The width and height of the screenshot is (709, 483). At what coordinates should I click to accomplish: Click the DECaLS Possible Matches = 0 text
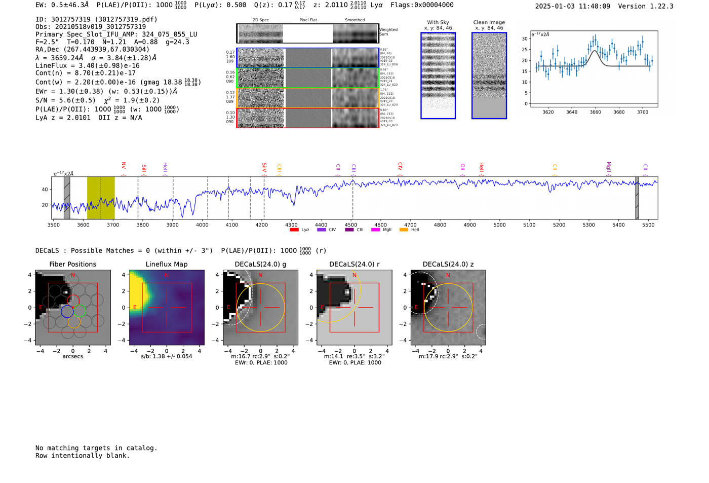[x=124, y=250]
